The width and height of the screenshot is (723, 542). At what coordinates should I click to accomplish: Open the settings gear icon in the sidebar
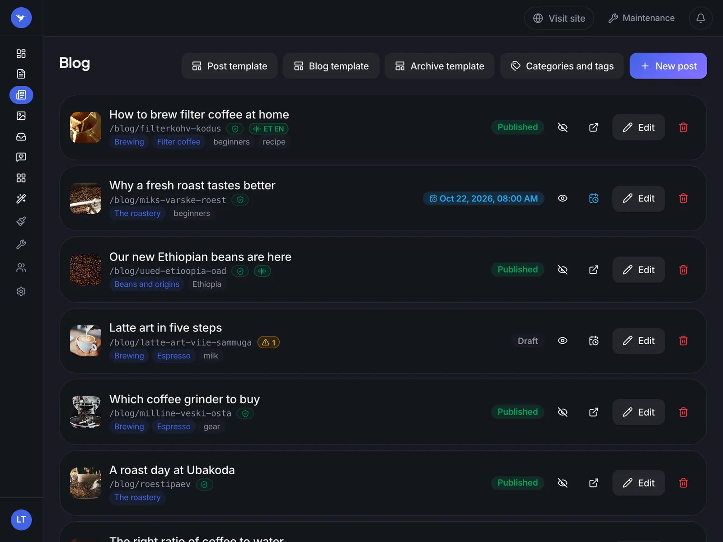pos(21,291)
